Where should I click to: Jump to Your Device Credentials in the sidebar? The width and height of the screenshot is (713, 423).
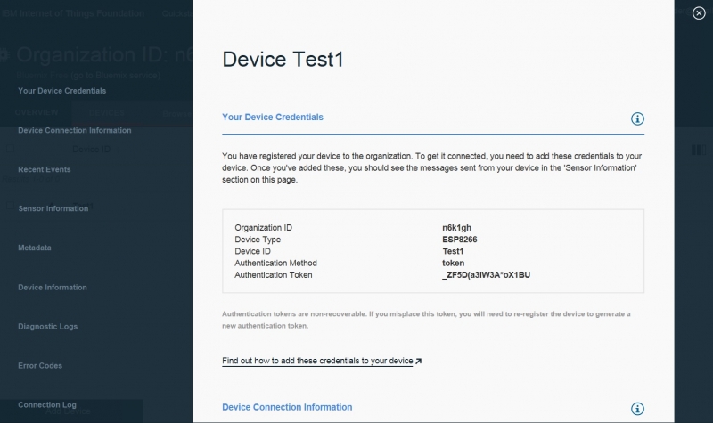[x=61, y=91]
